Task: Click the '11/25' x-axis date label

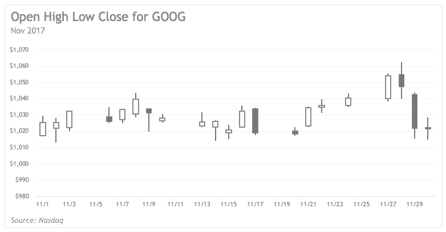Action: pos(362,203)
